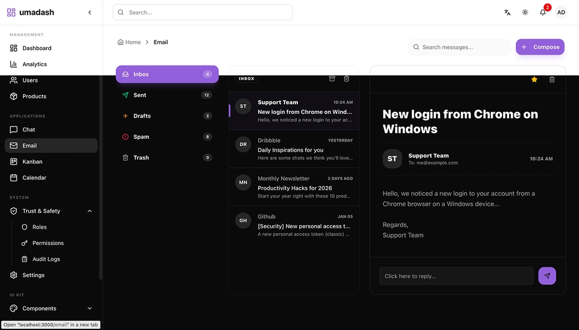Send reply with paper plane button
This screenshot has width=579, height=330.
[547, 276]
